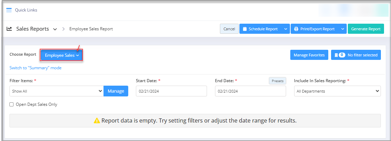391x141 pixels.
Task: Open the Employee Sales report chooser
Action: click(62, 55)
